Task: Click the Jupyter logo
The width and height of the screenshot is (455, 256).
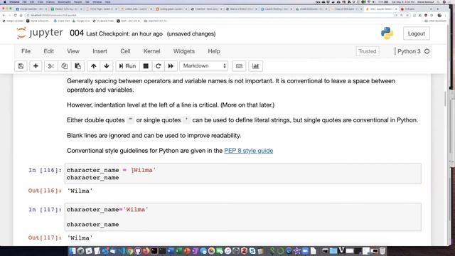Action: 40,33
